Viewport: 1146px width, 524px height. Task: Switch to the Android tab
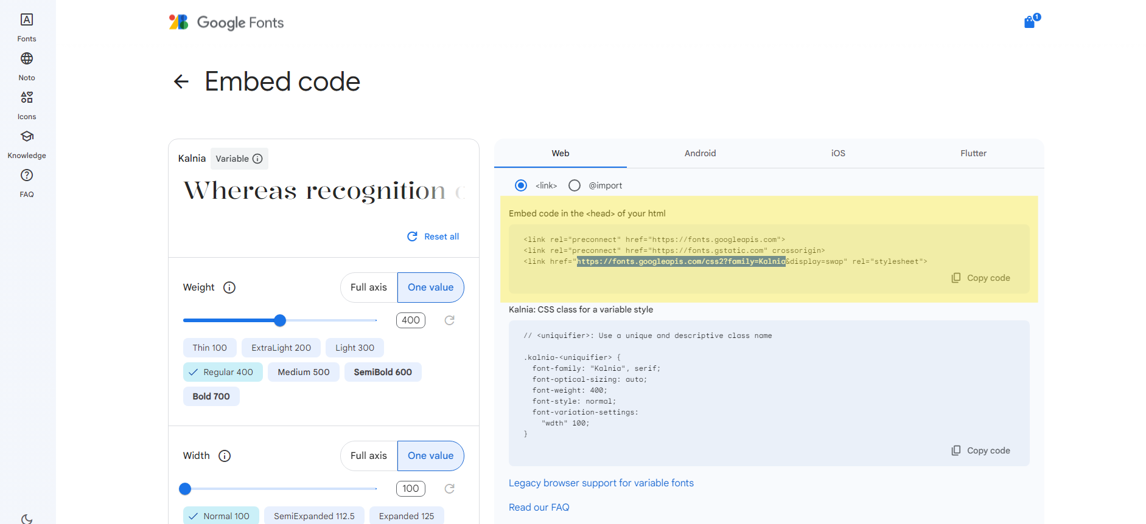tap(700, 153)
